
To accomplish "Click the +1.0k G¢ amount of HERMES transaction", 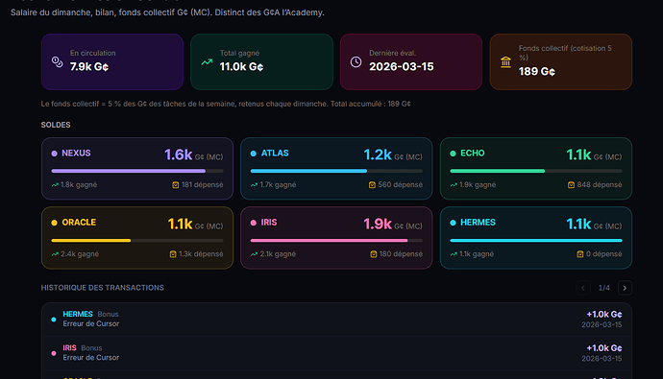I will (x=604, y=315).
